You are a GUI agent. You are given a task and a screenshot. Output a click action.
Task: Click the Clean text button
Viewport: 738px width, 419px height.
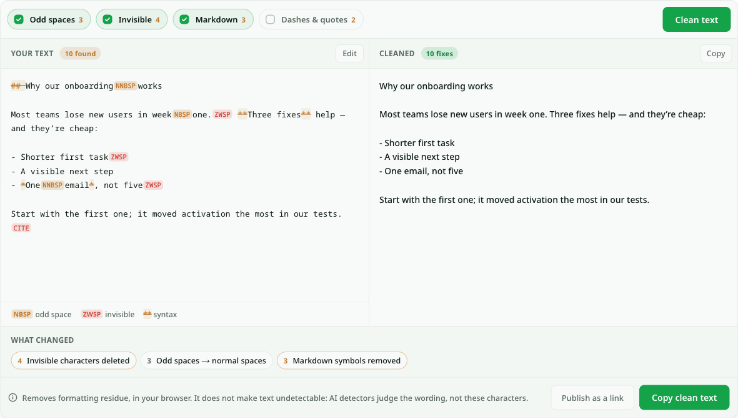[697, 20]
